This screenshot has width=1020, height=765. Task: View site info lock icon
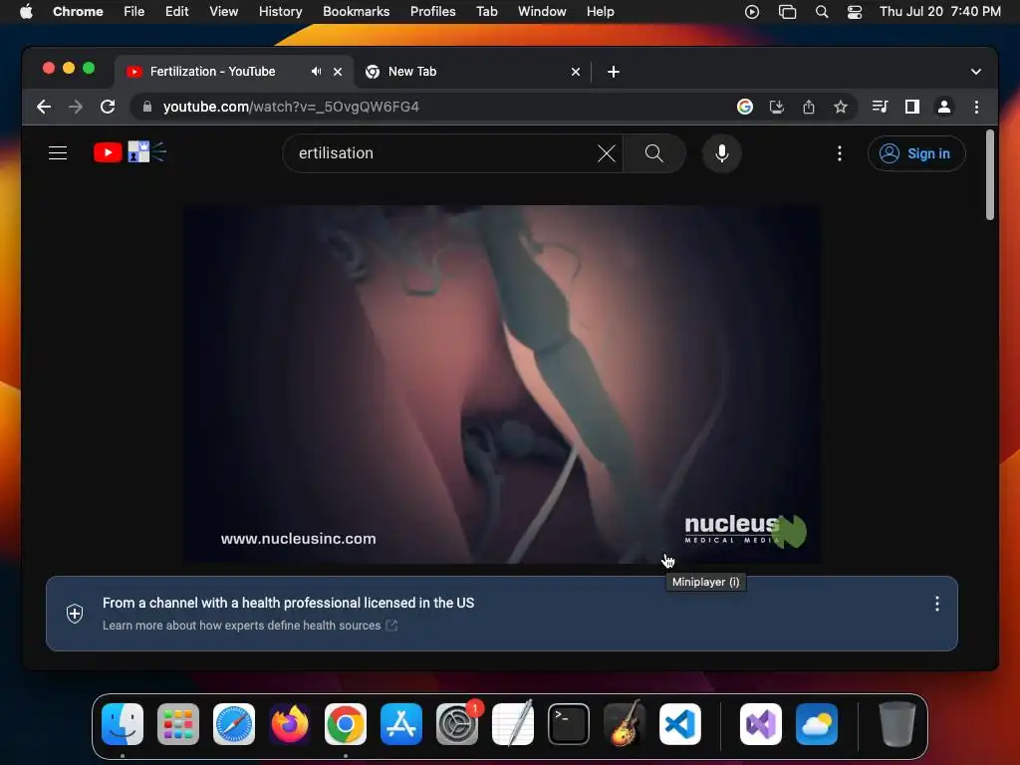[147, 107]
